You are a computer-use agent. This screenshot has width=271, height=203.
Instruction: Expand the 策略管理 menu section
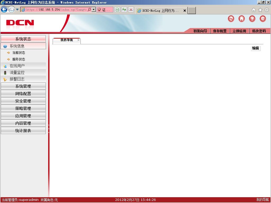[23, 108]
